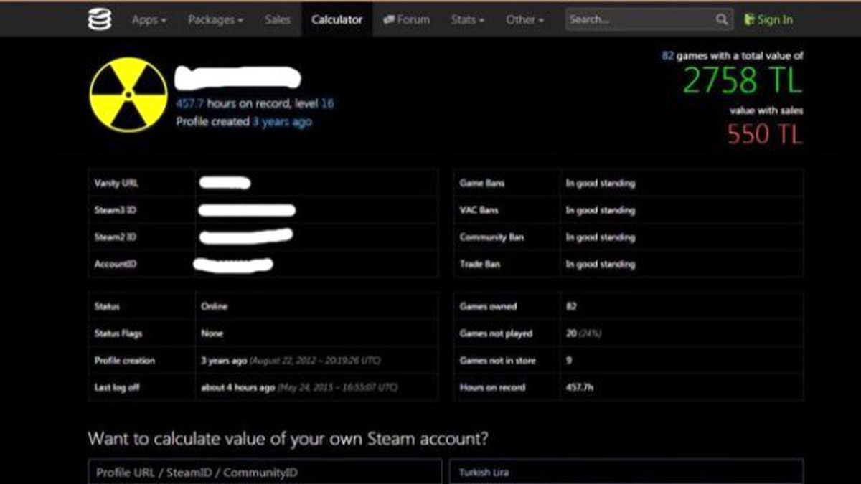Click the VAC Bans 'In good standing' value
The width and height of the screenshot is (861, 484).
pyautogui.click(x=600, y=210)
